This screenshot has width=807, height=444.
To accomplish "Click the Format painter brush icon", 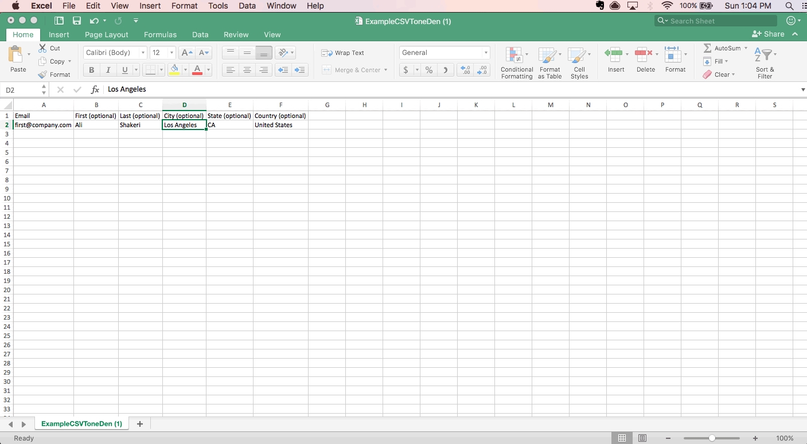I will [x=42, y=74].
